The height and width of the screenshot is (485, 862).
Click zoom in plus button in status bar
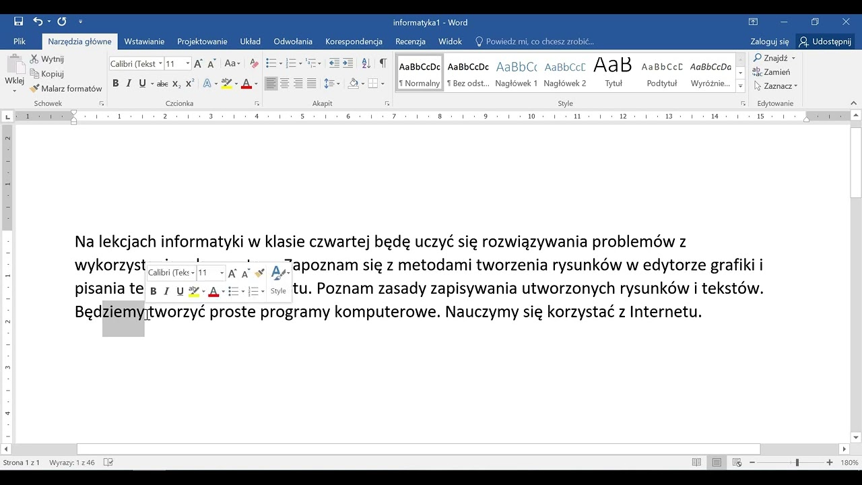[x=830, y=463]
